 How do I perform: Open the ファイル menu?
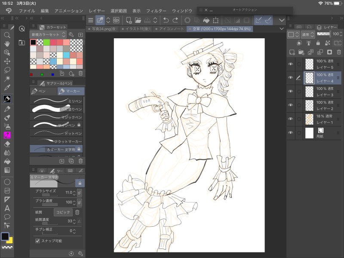[x=27, y=11]
